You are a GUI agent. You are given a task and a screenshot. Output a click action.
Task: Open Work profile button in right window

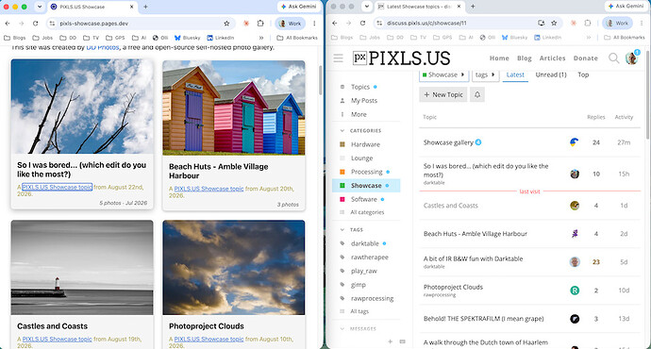click(x=617, y=24)
